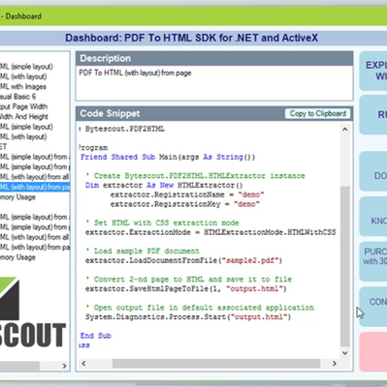Click the partially visible EXPL button
The image size is (387, 387).
pos(373,71)
